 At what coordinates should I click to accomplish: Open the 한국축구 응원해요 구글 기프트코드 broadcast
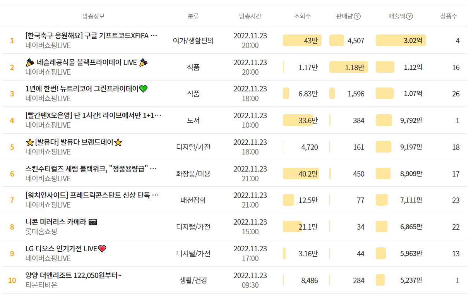pos(91,36)
